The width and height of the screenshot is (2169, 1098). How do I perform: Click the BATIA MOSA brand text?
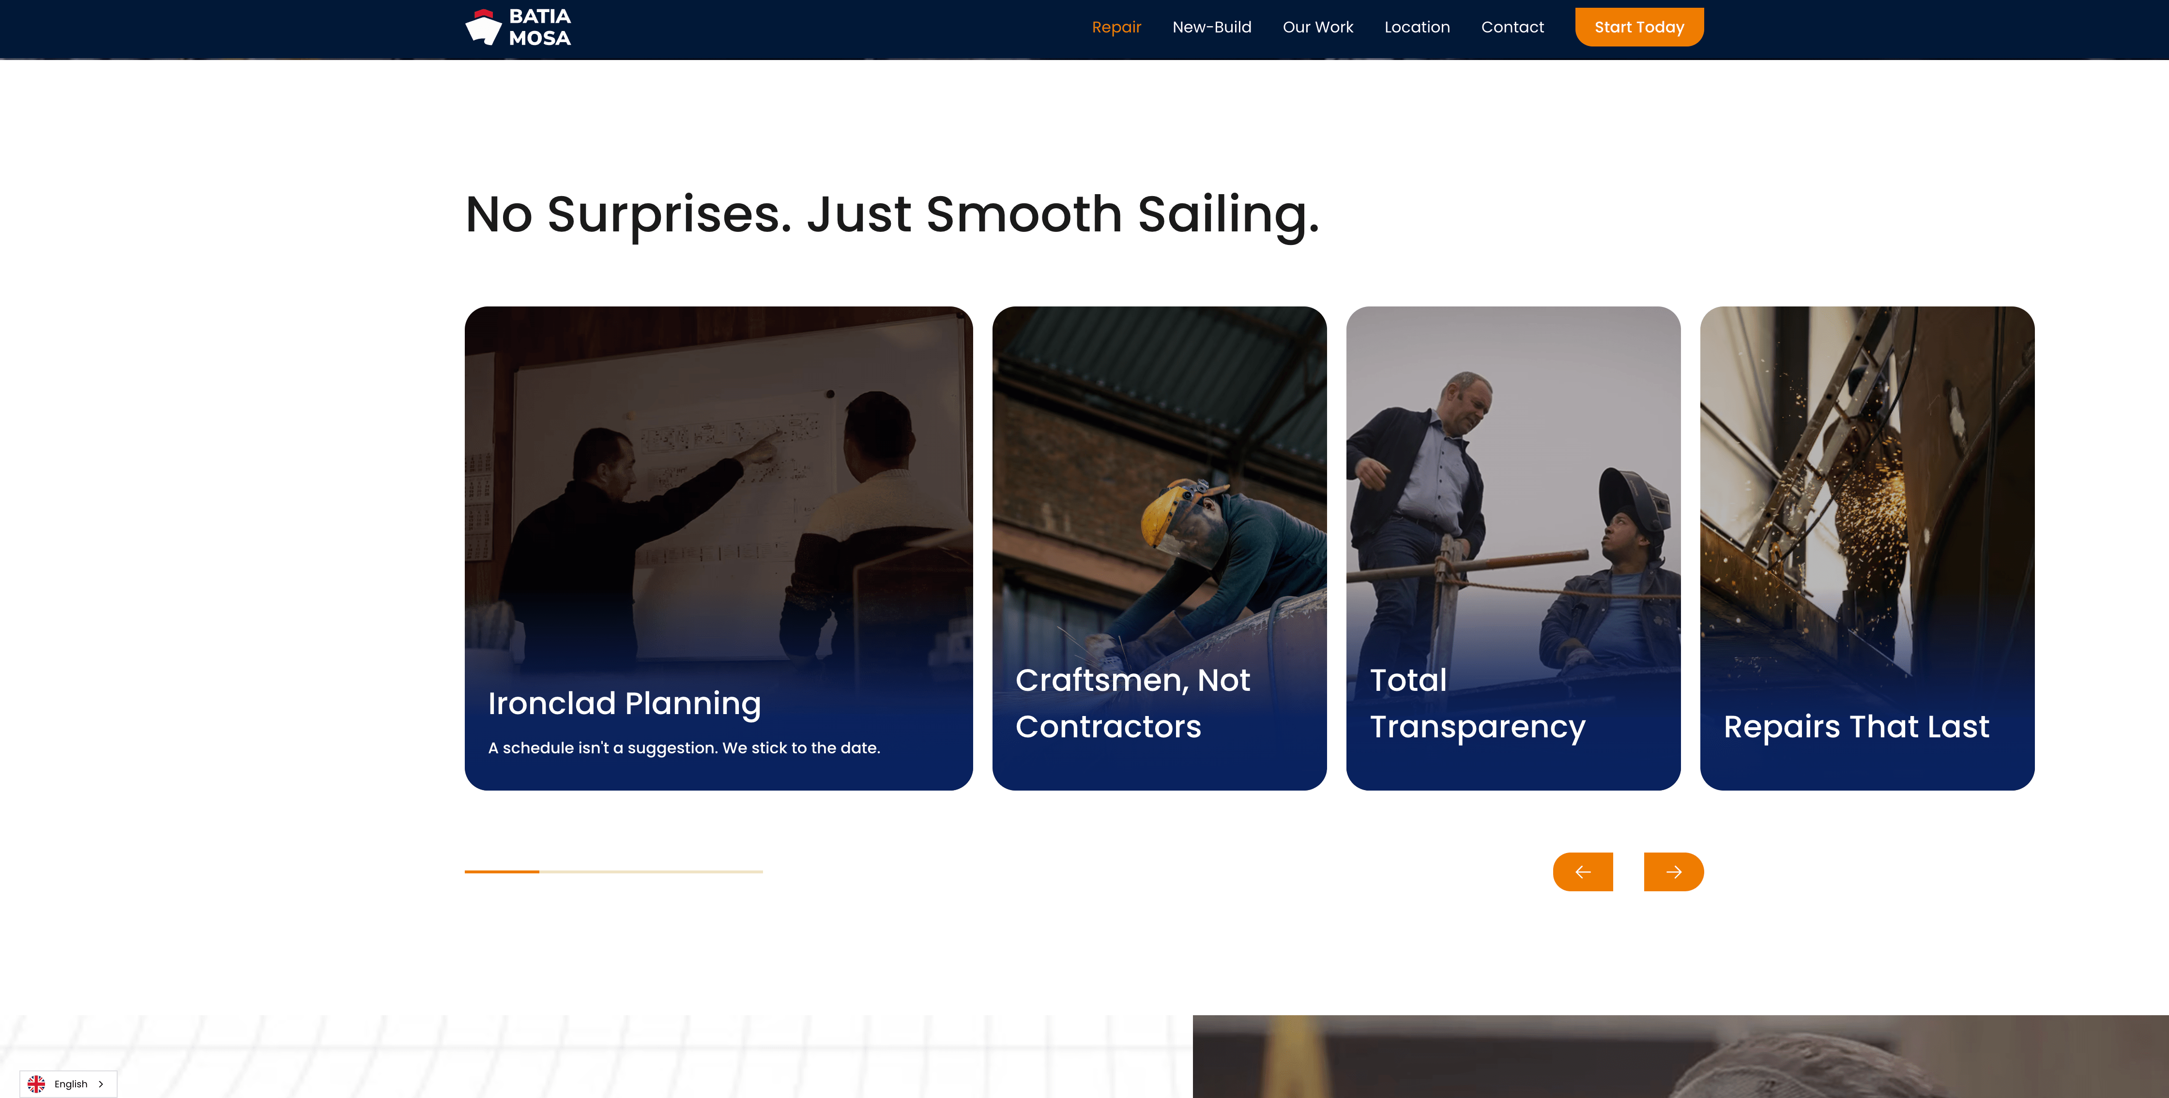[x=540, y=27]
